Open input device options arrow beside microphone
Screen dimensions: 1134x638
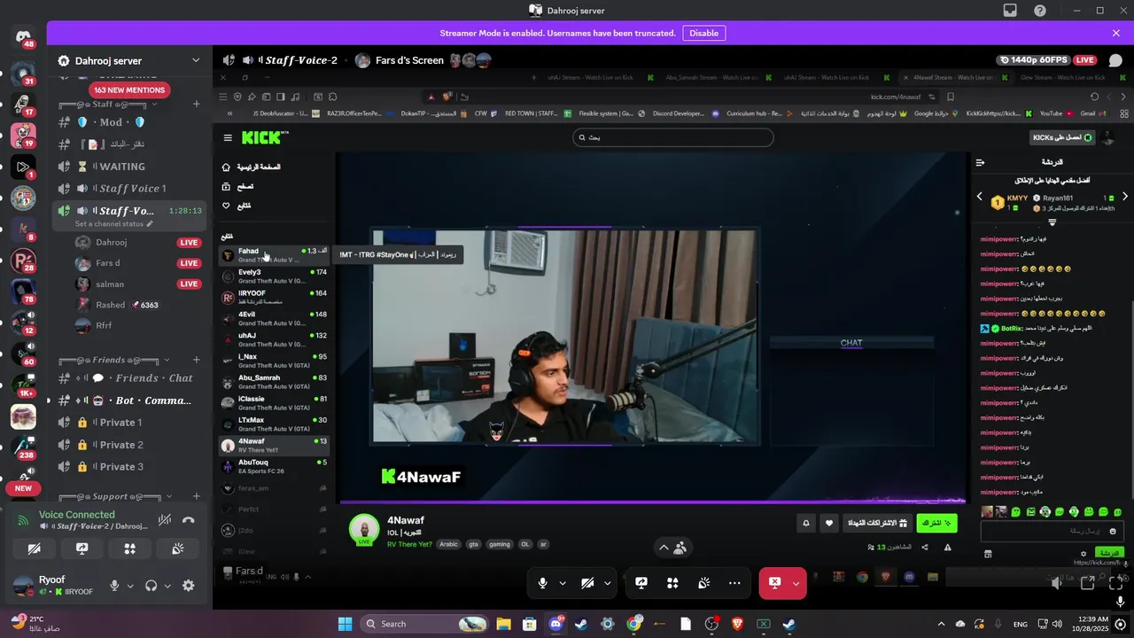pos(130,586)
